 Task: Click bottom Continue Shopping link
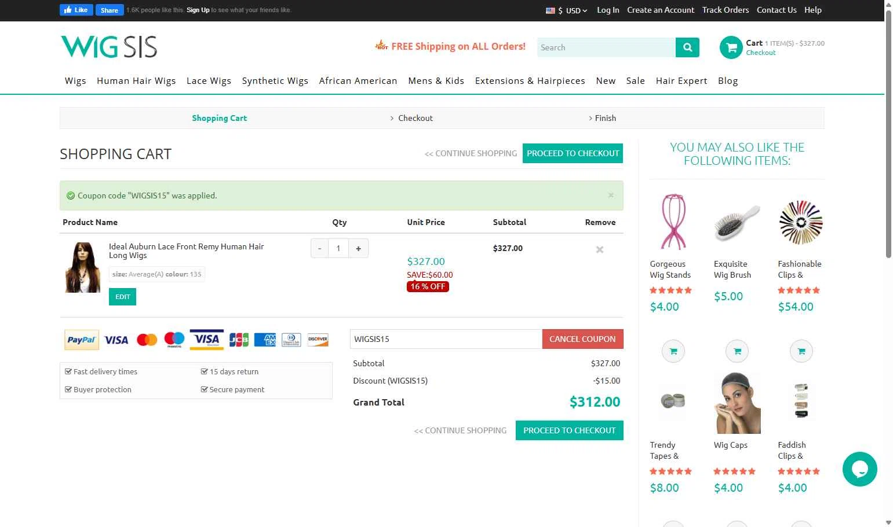point(460,430)
